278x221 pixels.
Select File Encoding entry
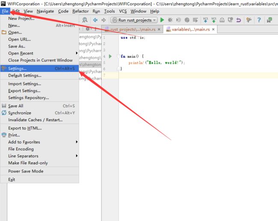(x=39, y=149)
